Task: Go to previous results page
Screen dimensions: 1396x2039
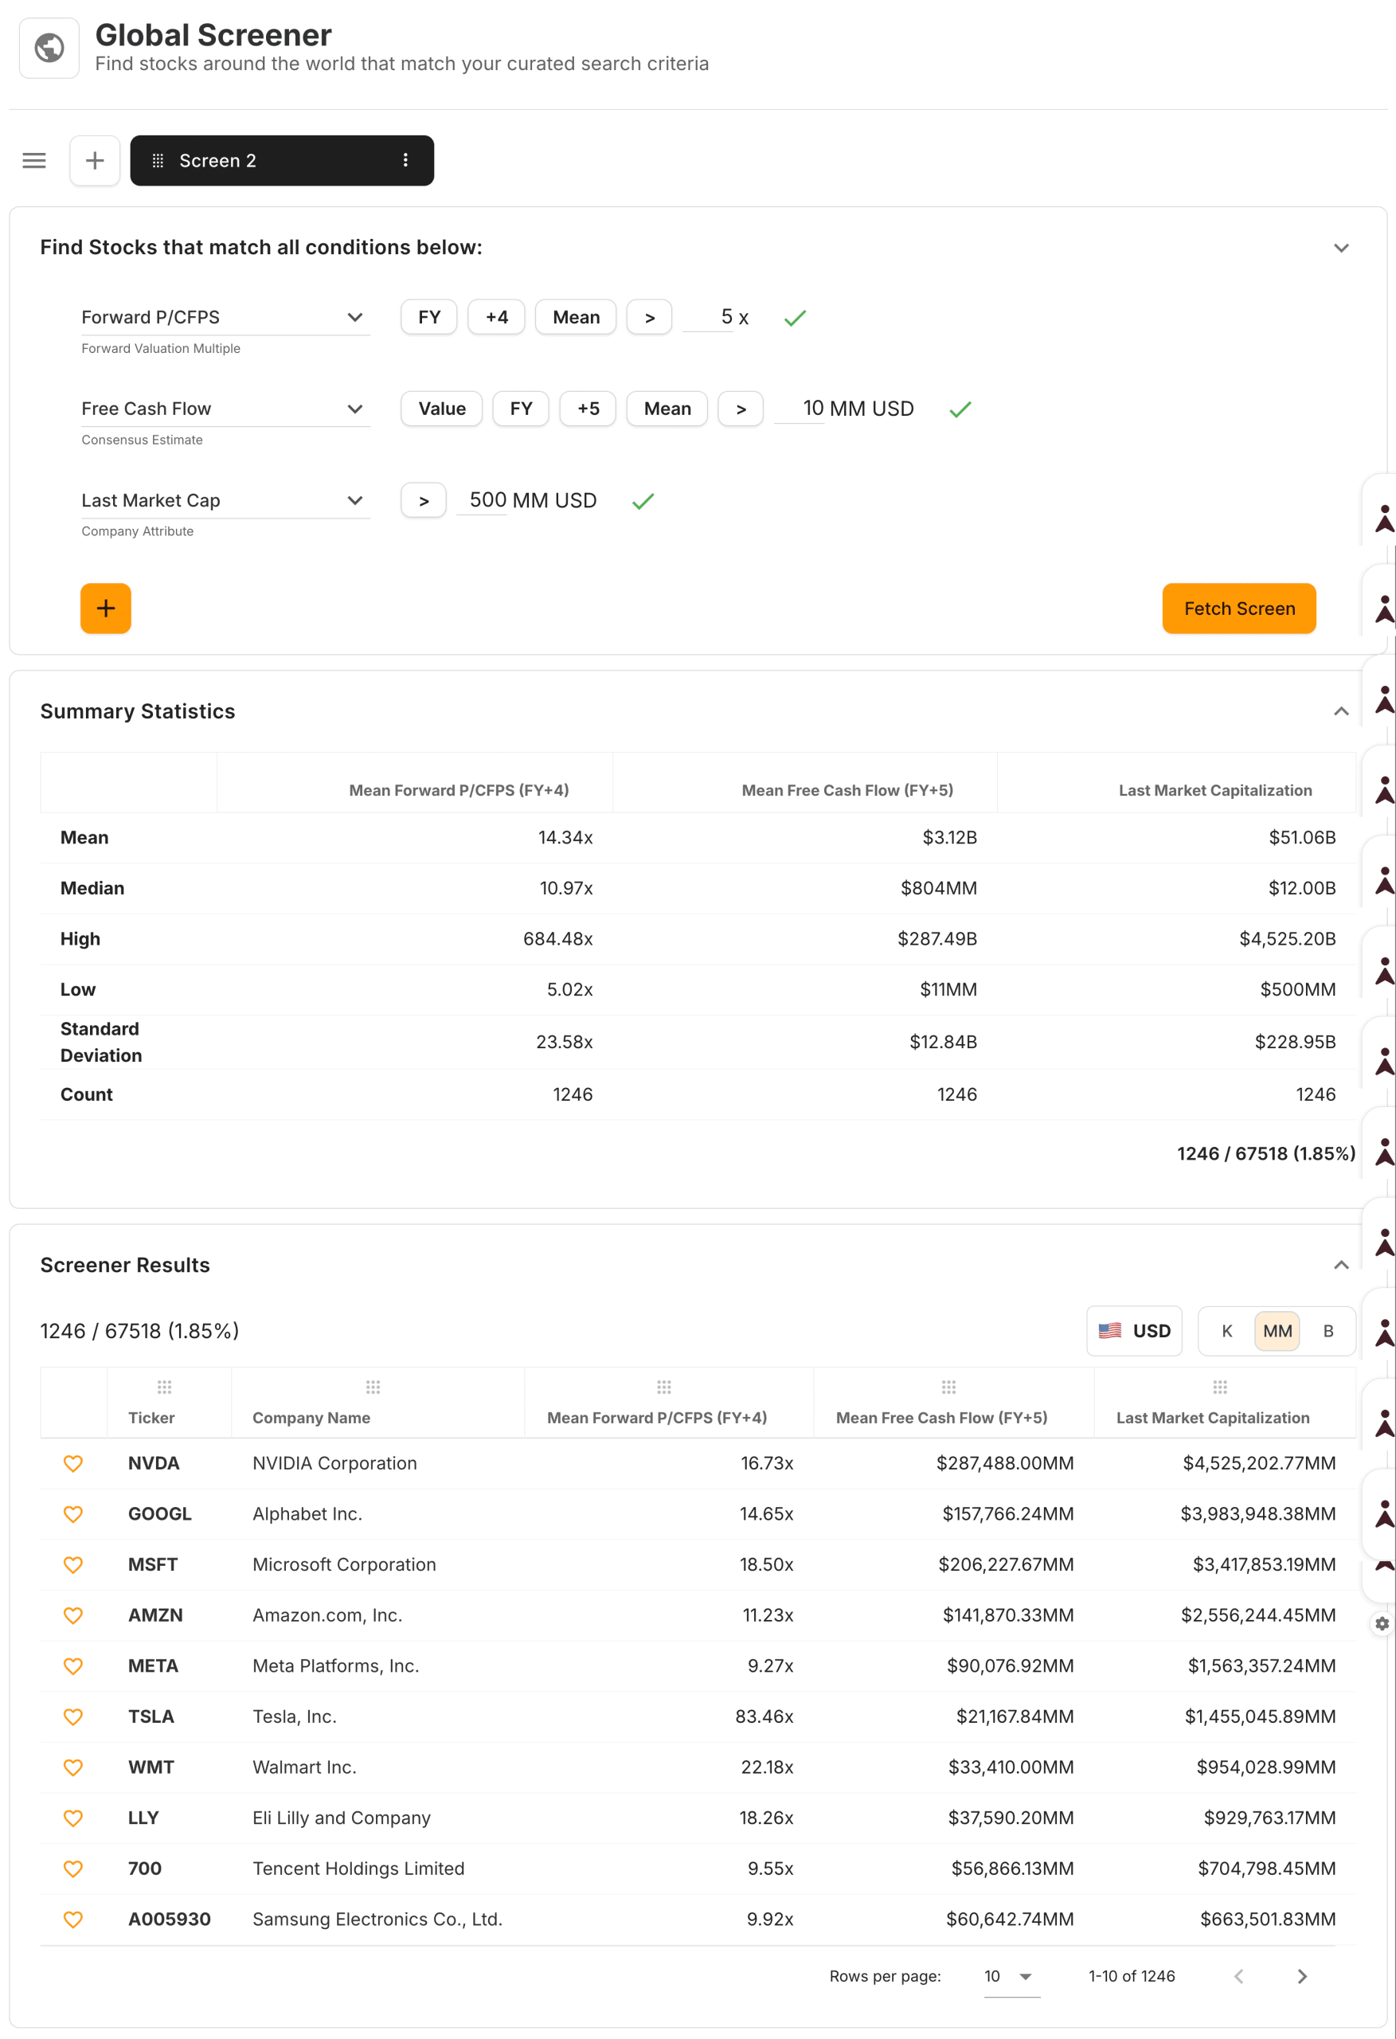Action: tap(1238, 1976)
